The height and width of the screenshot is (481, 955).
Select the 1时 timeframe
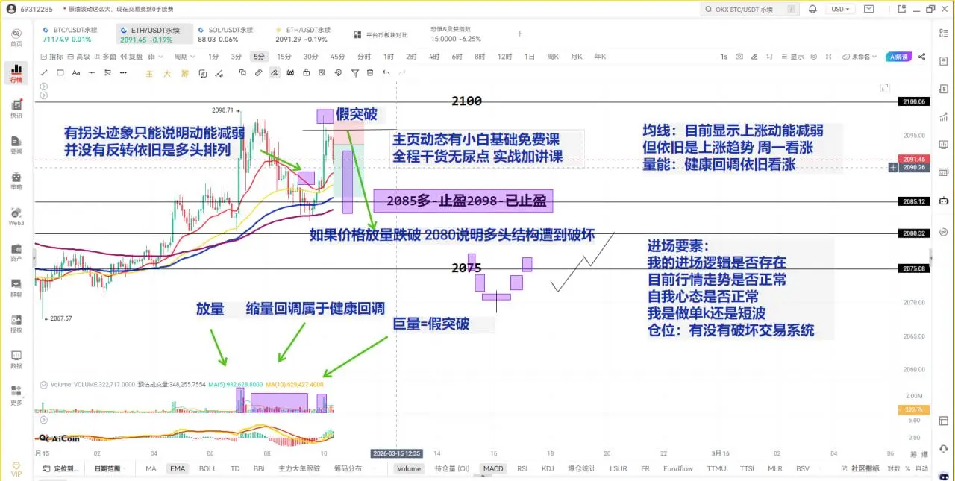pos(389,57)
